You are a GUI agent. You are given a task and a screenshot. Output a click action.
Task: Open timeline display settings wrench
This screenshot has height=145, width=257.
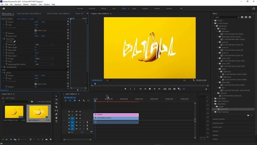point(84,101)
